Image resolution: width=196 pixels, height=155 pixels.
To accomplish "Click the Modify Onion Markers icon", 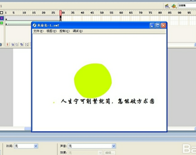I will 27,44.
